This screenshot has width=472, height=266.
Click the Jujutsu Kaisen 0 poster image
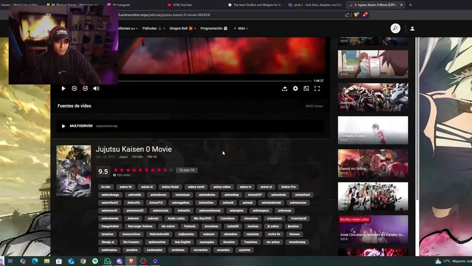pos(74,171)
